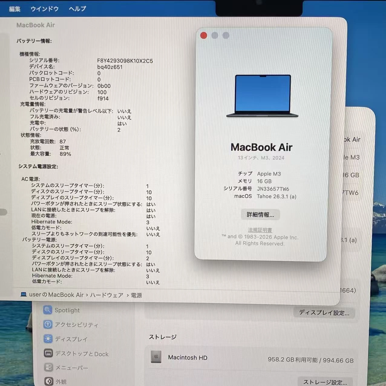Click the laptop icon in path bar
The height and width of the screenshot is (386, 386).
23,294
